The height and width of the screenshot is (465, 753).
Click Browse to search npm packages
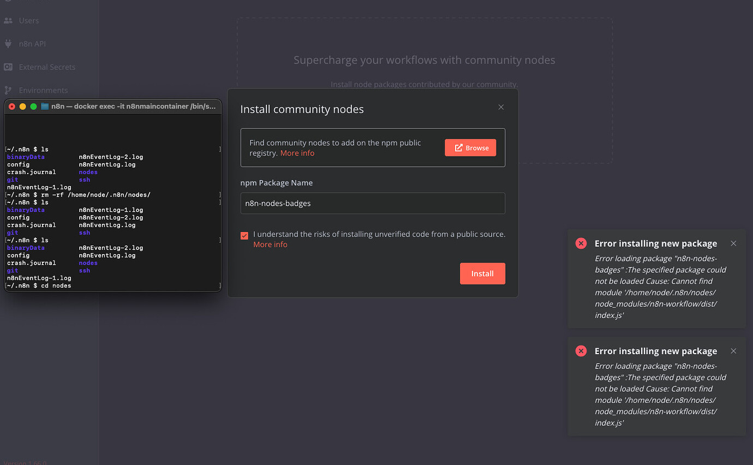click(x=470, y=147)
